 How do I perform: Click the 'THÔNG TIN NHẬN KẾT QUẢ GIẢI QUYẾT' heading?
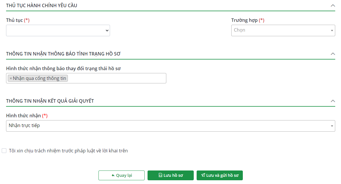50,101
